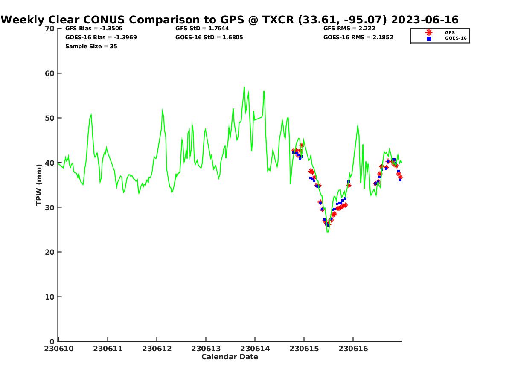
Task: Click the TPW (mm) y-axis label
Action: click(39, 185)
